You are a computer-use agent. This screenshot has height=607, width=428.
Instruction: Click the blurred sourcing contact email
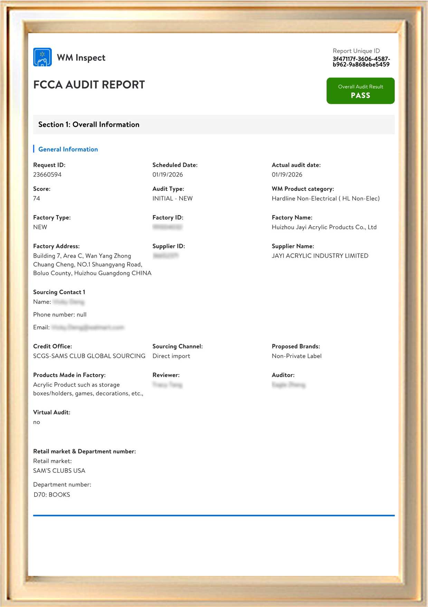click(87, 327)
